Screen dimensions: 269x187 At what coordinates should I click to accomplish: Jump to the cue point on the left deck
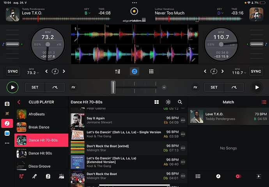tap(55, 87)
